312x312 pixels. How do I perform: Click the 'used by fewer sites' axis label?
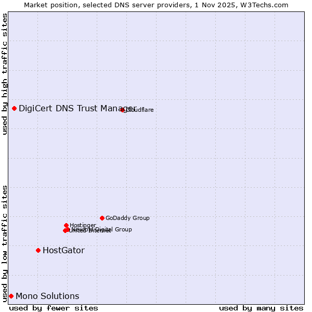(54, 308)
